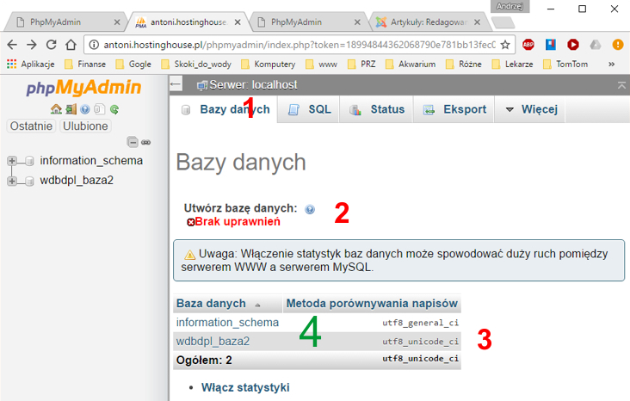The image size is (630, 401).
Task: Show more bookmarks with the chevron
Action: click(612, 64)
